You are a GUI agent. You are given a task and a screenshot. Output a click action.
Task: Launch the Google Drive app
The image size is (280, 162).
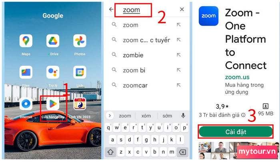pos(53,41)
